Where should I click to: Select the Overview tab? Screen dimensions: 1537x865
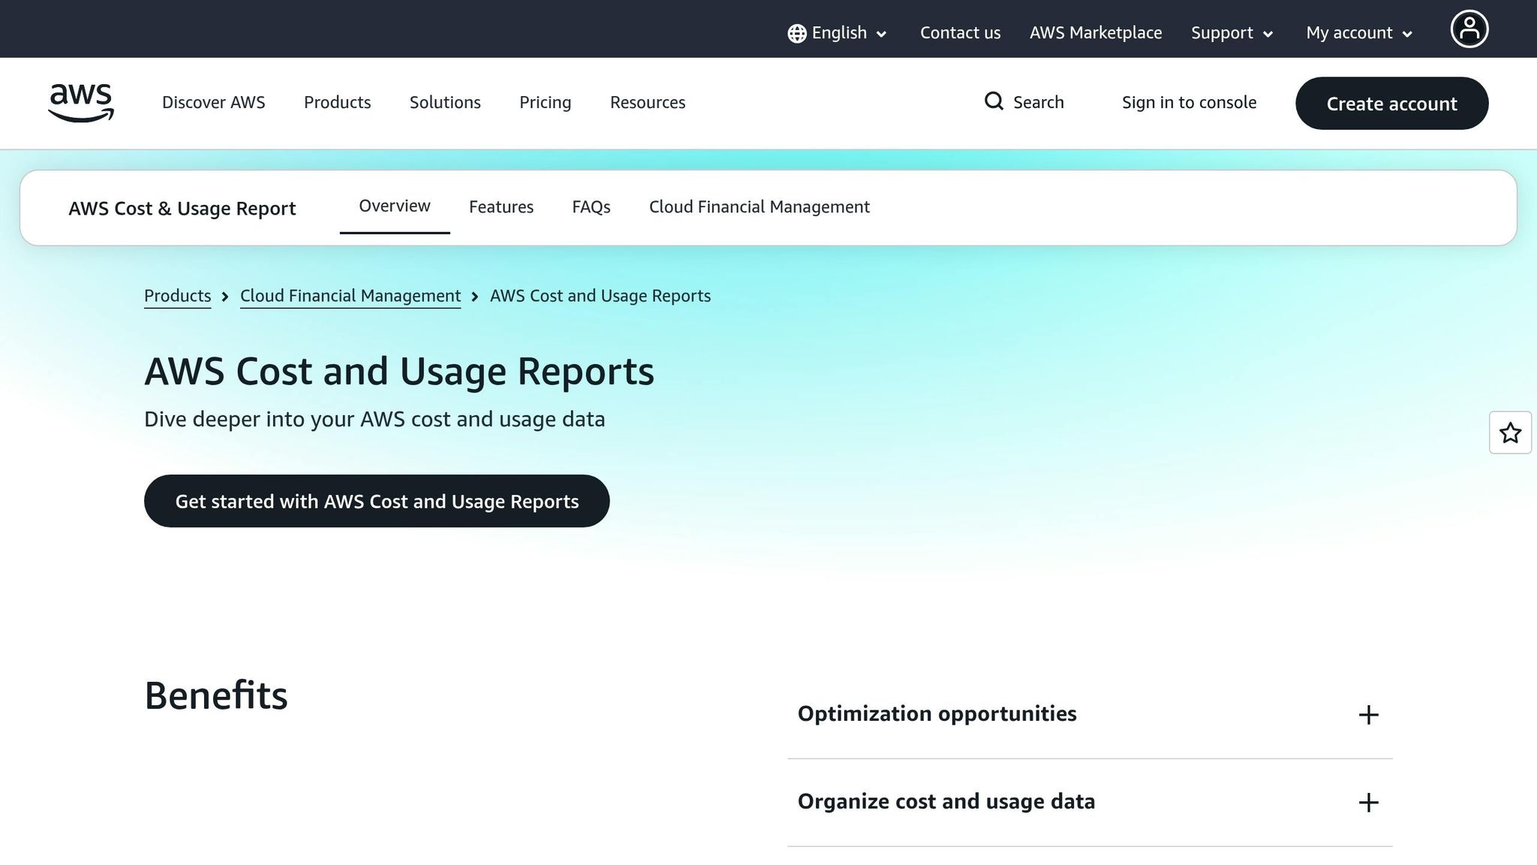(x=394, y=206)
